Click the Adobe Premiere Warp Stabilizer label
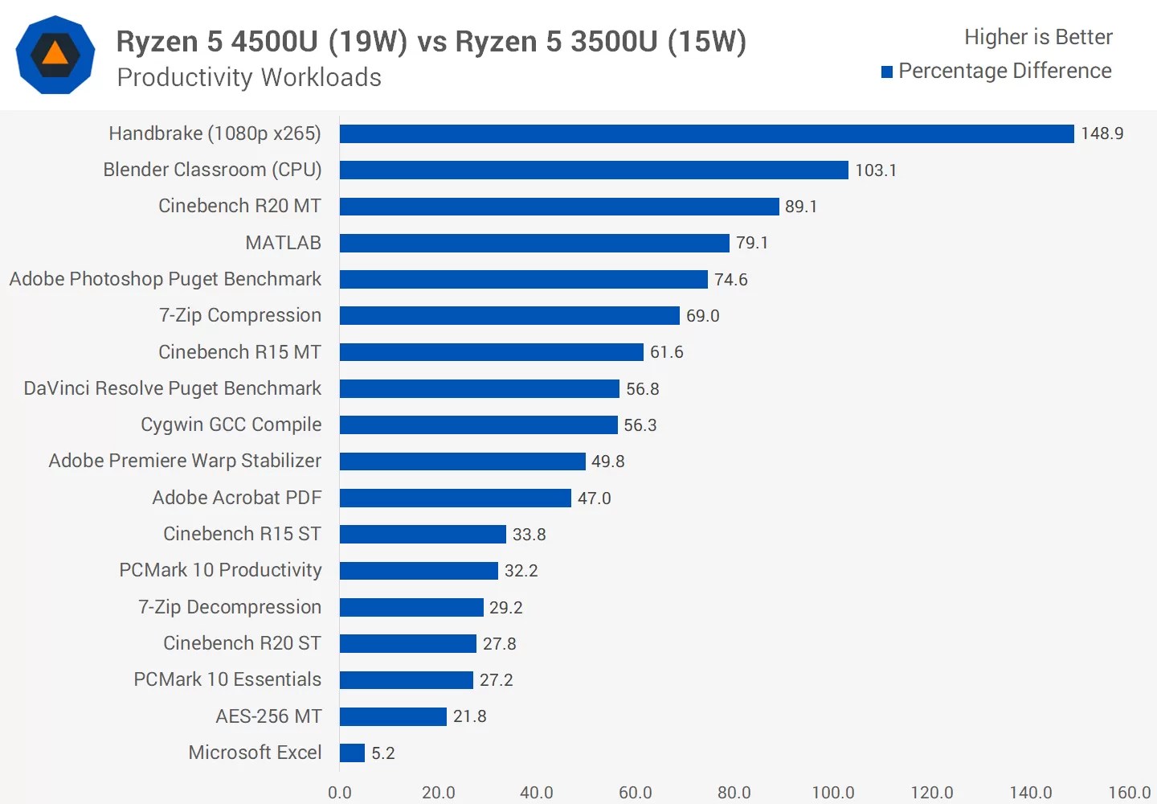Screen dimensions: 1157x804 click(x=184, y=461)
